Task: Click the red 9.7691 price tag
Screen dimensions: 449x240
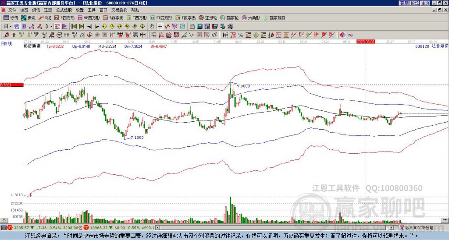Action: [x=12, y=85]
